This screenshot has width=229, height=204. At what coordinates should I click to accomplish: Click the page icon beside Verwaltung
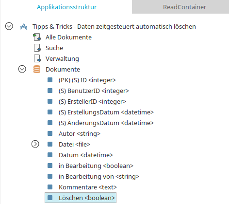coord(37,58)
